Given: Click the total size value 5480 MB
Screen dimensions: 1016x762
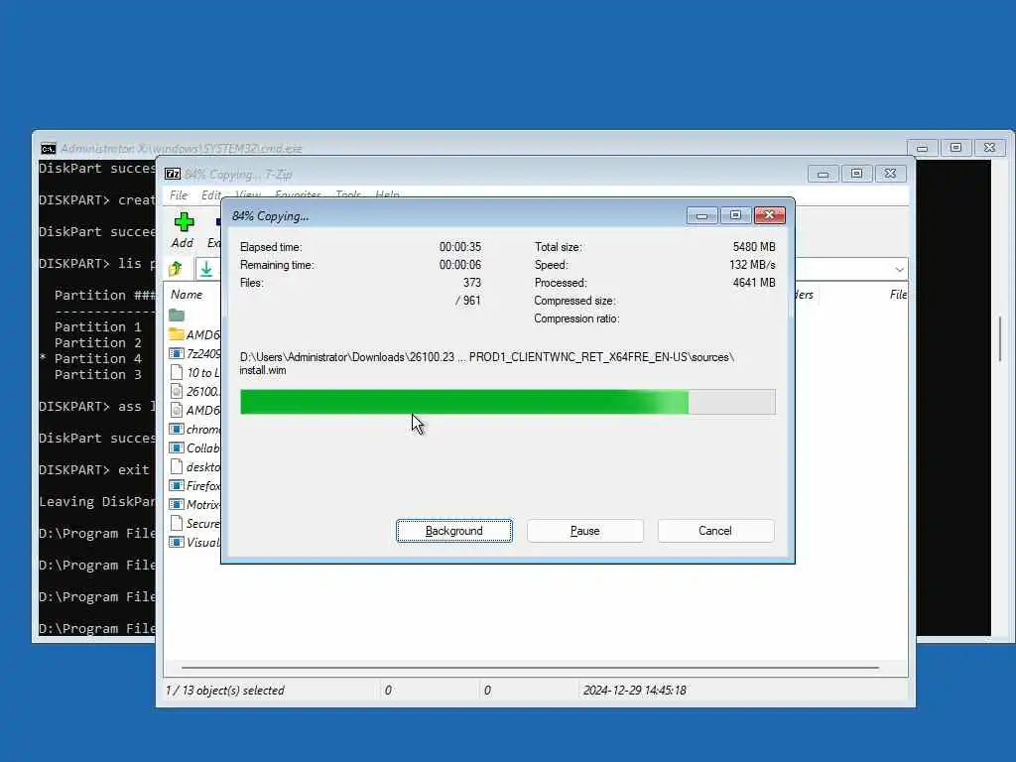Looking at the screenshot, I should coord(754,247).
